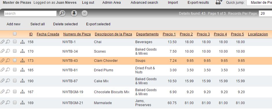Image resolution: width=272 pixels, height=109 pixels.
Task: Open the Quick jump dropdown
Action: coord(259,3)
